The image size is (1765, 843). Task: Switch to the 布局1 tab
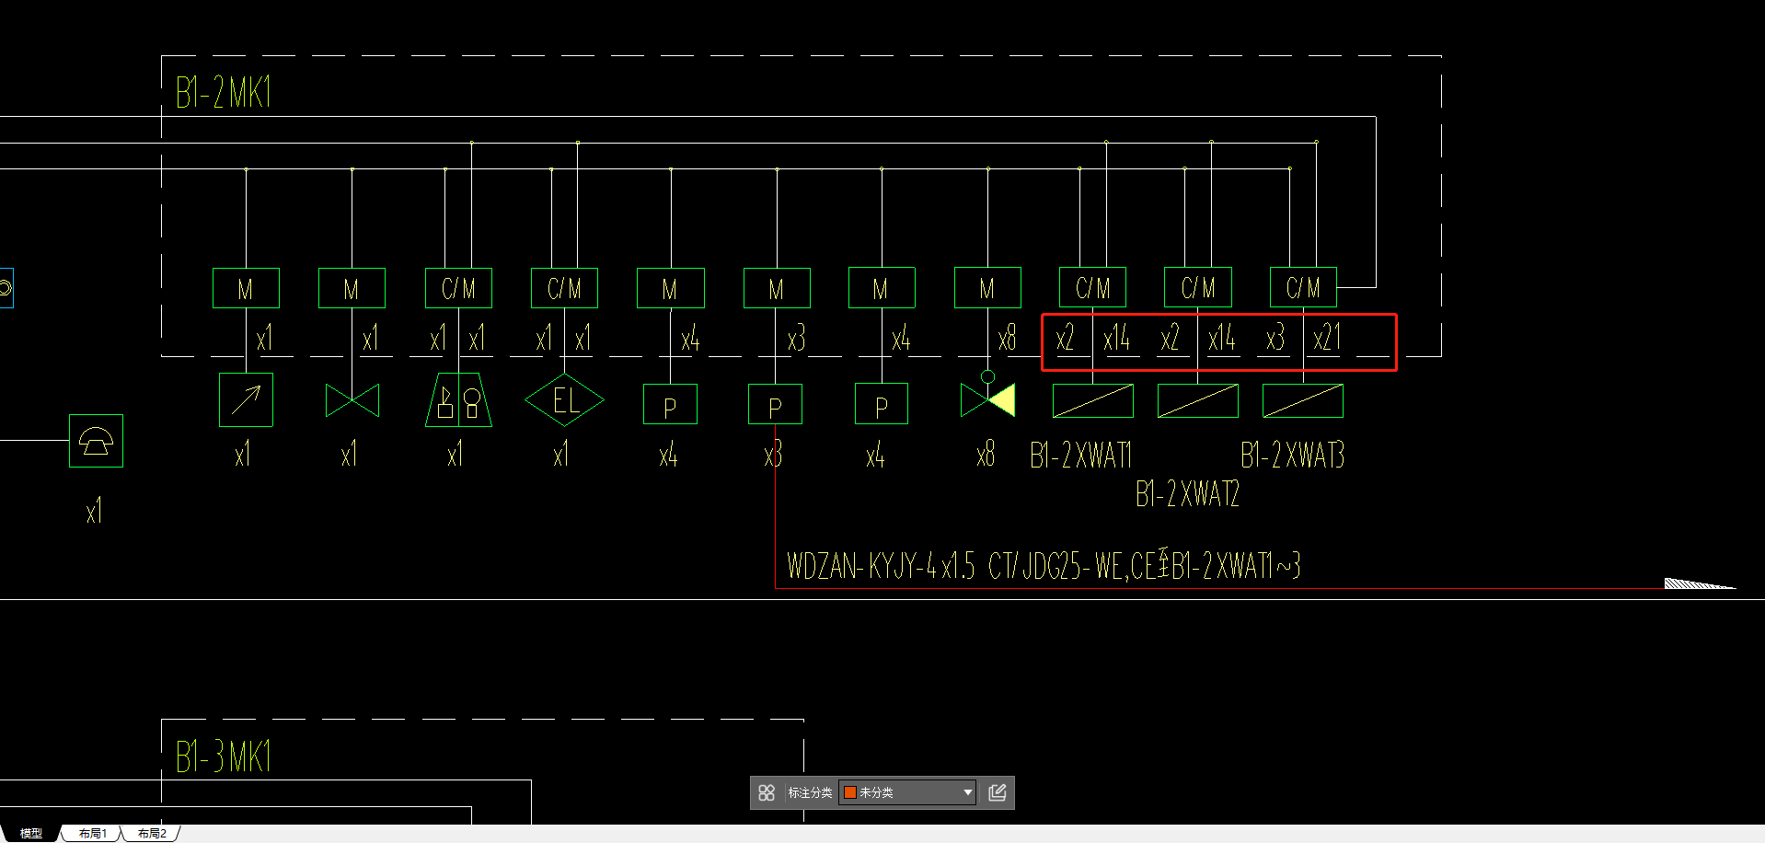92,833
